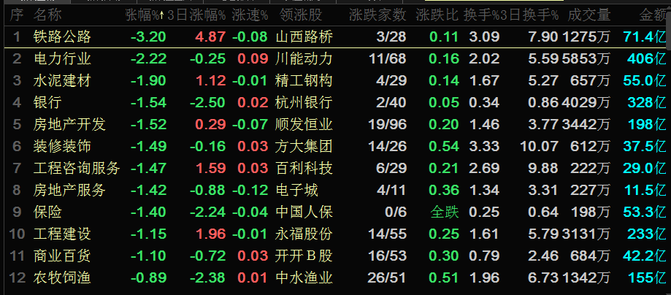Click the 3日换手% column header
Viewport: 671px width, 295px height.
[532, 15]
